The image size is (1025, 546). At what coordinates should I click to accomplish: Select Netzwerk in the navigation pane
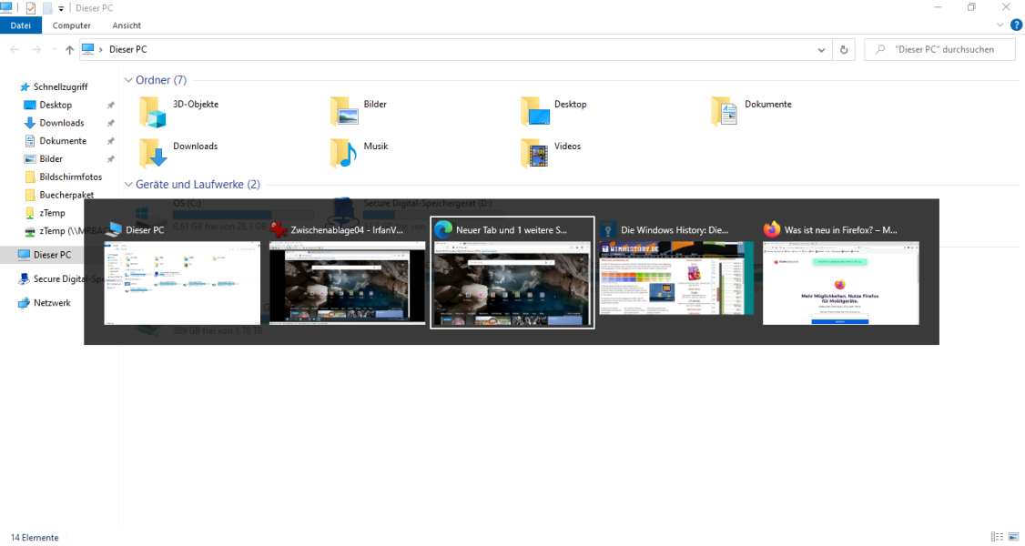pos(46,303)
